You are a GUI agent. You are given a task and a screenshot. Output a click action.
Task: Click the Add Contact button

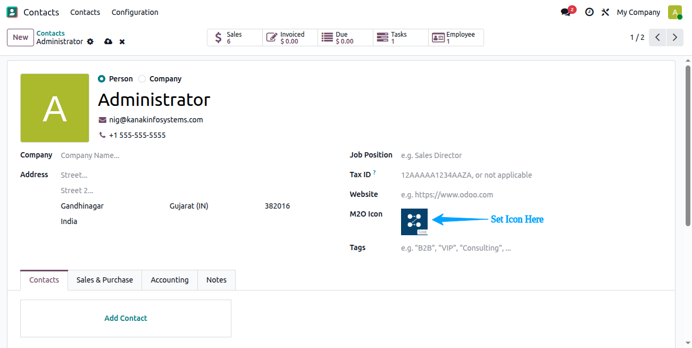click(x=126, y=318)
